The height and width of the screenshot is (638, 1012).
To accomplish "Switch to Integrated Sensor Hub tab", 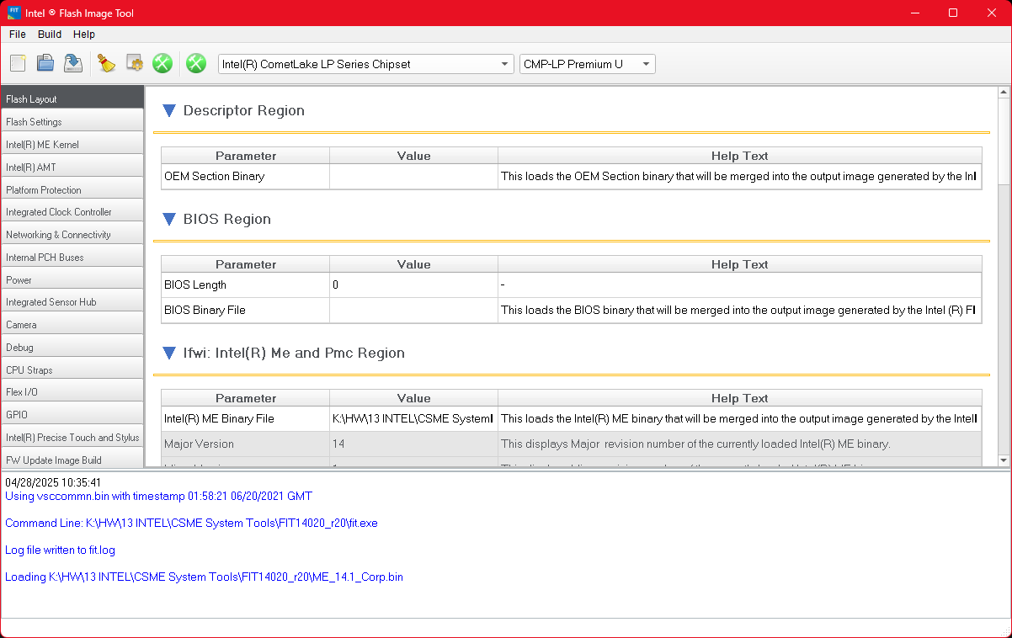I will 72,301.
